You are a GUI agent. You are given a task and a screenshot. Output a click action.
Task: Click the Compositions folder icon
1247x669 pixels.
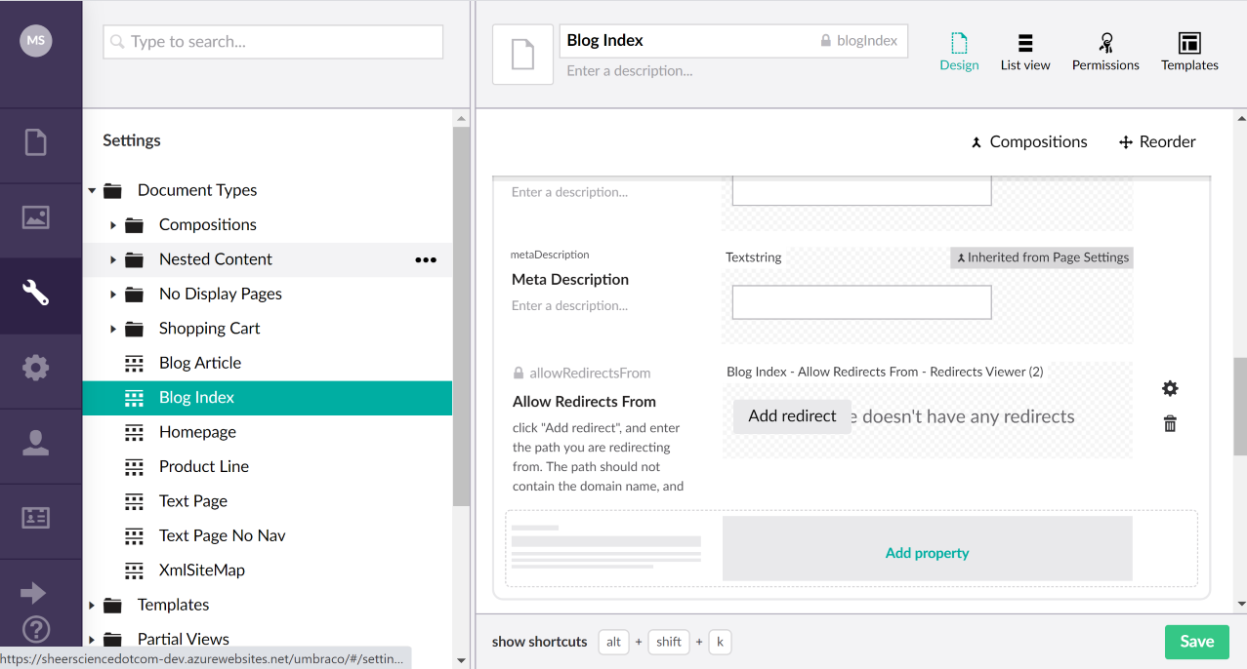(x=134, y=225)
